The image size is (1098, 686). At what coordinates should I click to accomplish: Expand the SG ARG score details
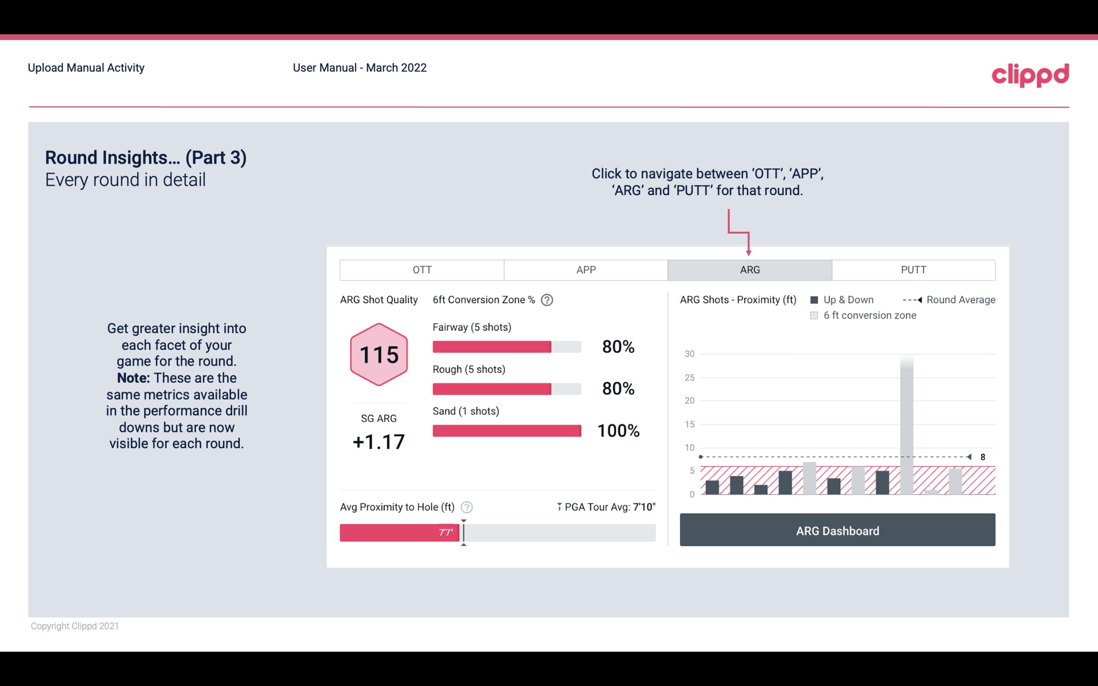click(378, 441)
